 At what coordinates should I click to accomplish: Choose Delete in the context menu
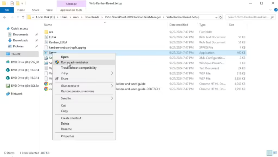[65, 123]
